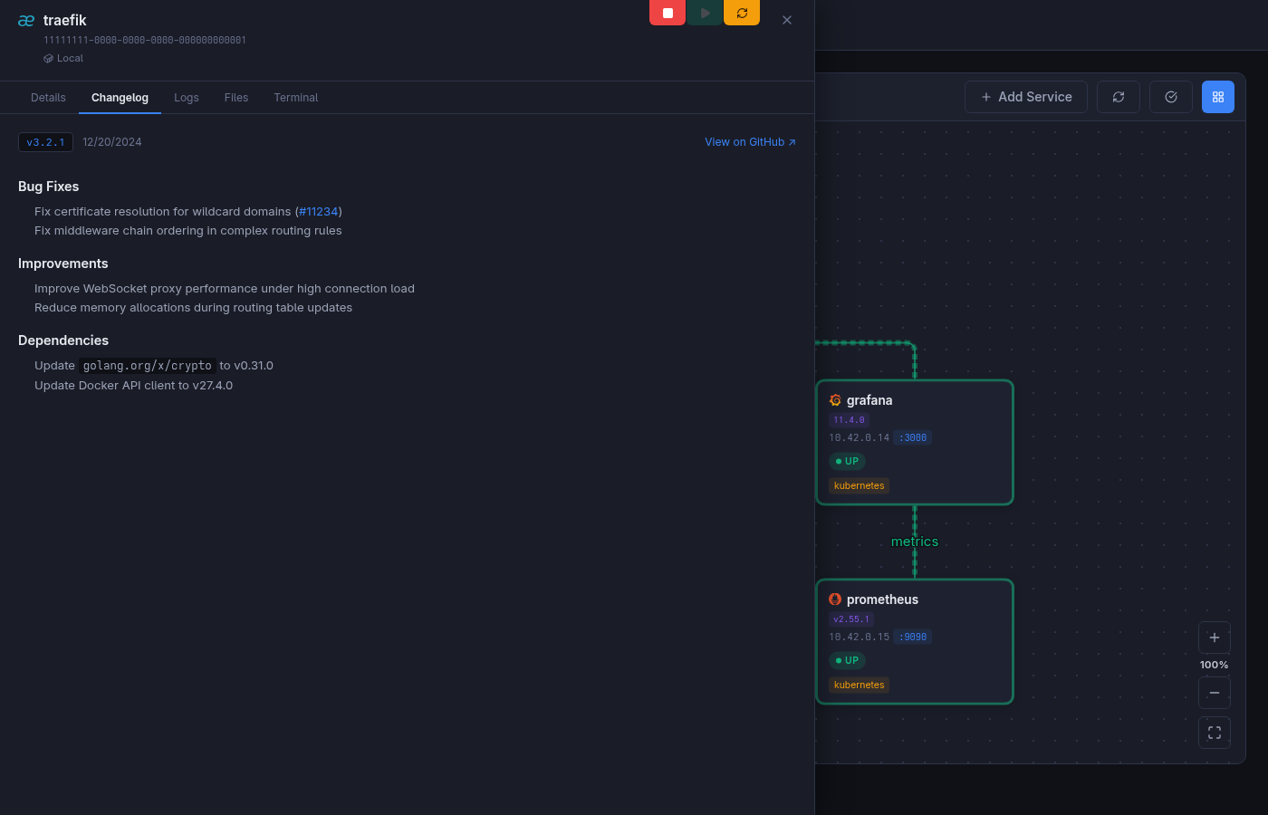Screen dimensions: 1268x815
Task: Click the middleware chain ordering fix line
Action: coord(188,231)
